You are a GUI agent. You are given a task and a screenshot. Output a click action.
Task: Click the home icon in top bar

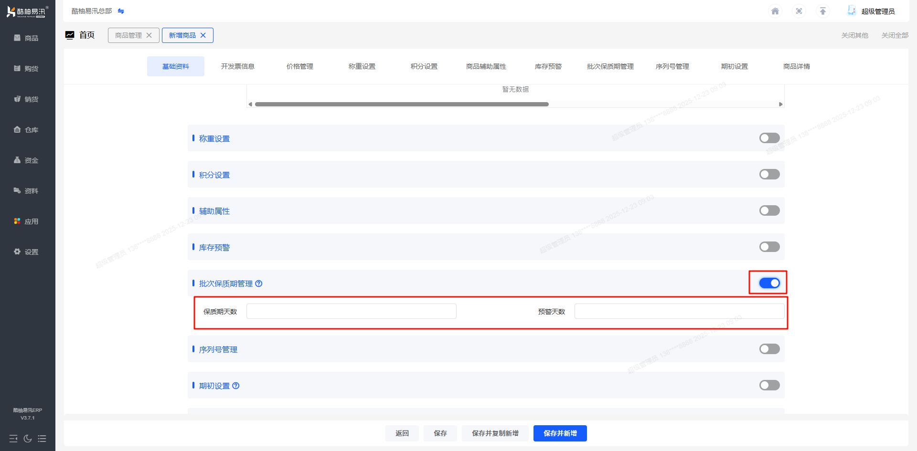[x=775, y=11]
